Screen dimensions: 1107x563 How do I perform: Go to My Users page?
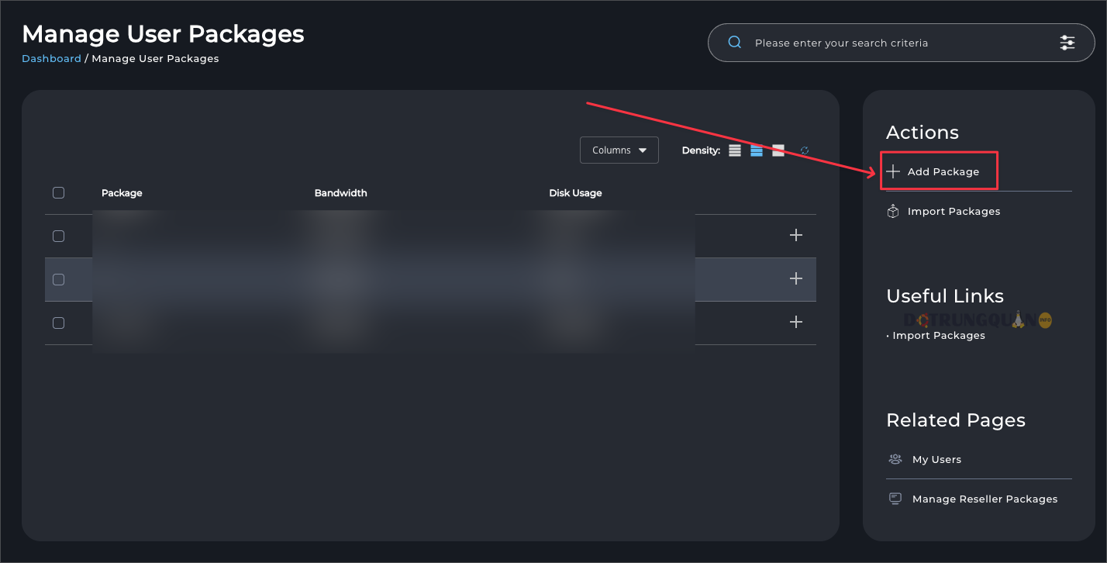point(936,459)
